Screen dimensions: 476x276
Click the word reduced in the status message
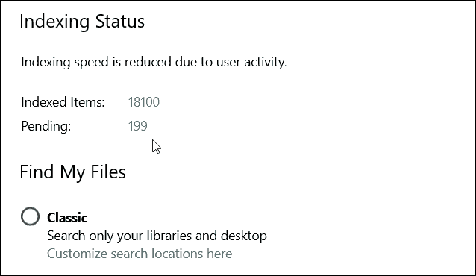(148, 62)
